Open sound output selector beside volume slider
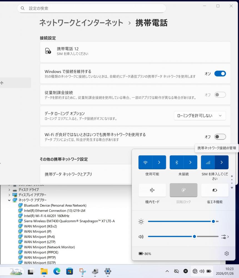The width and height of the screenshot is (239, 278). [x=225, y=237]
